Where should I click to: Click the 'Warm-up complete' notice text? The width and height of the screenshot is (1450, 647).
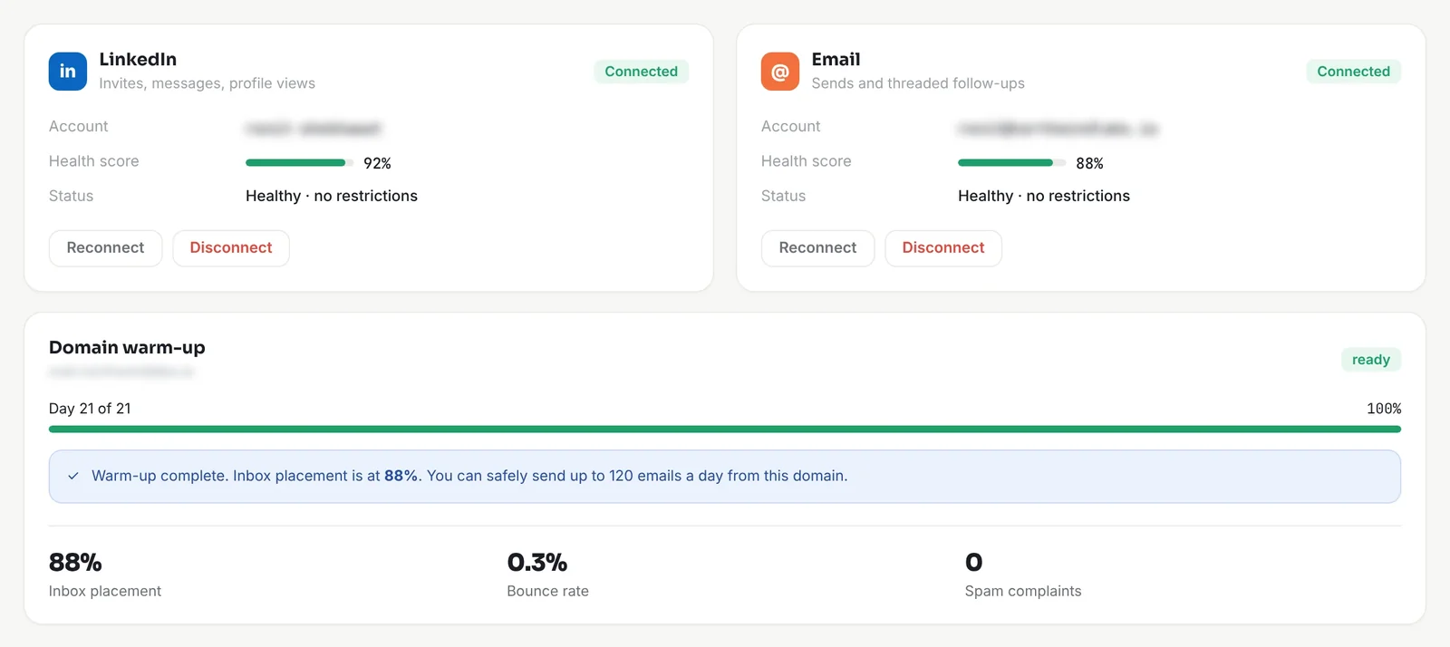point(469,476)
